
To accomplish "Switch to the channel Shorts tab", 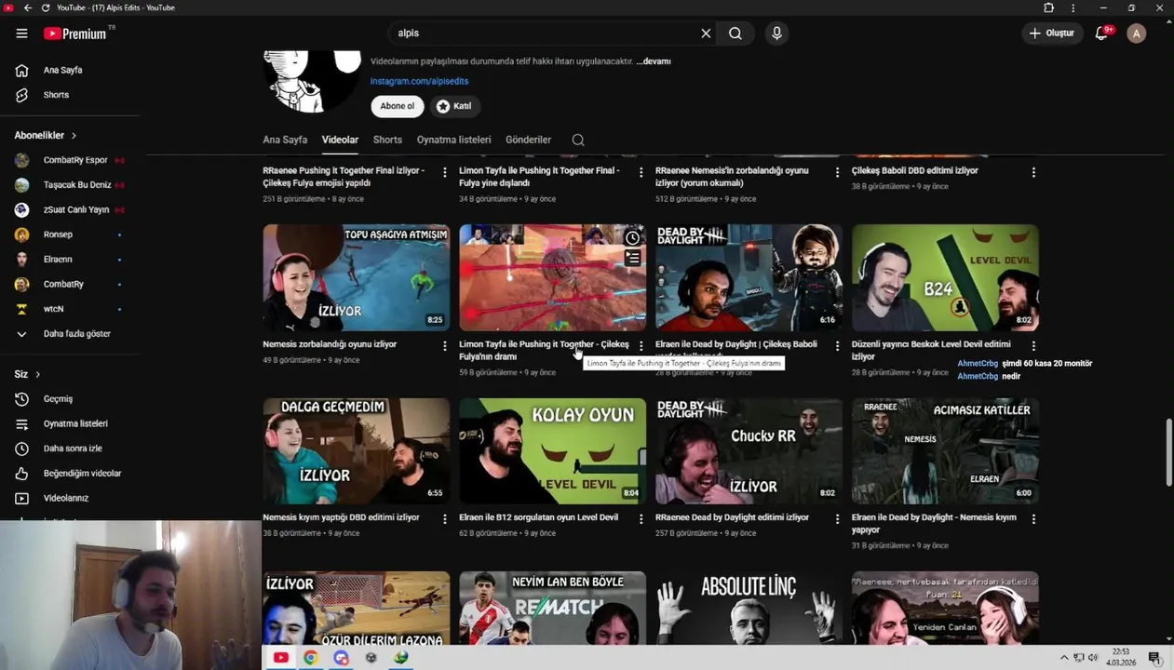I will [x=387, y=140].
